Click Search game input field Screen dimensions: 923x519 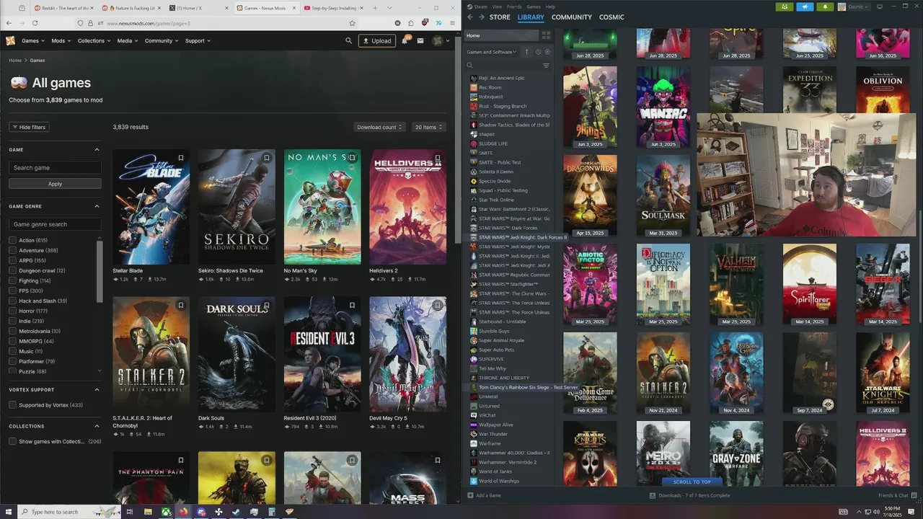(x=55, y=167)
